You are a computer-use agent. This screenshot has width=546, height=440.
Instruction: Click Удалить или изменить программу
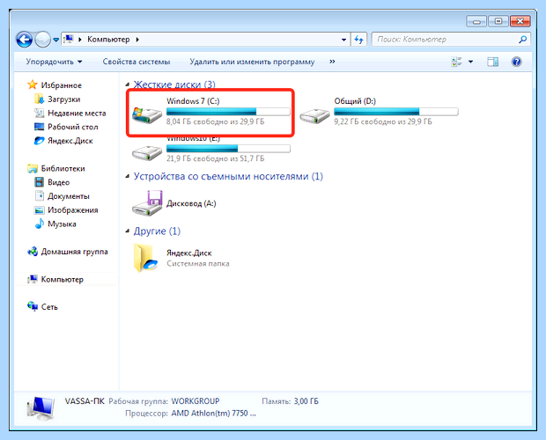252,62
